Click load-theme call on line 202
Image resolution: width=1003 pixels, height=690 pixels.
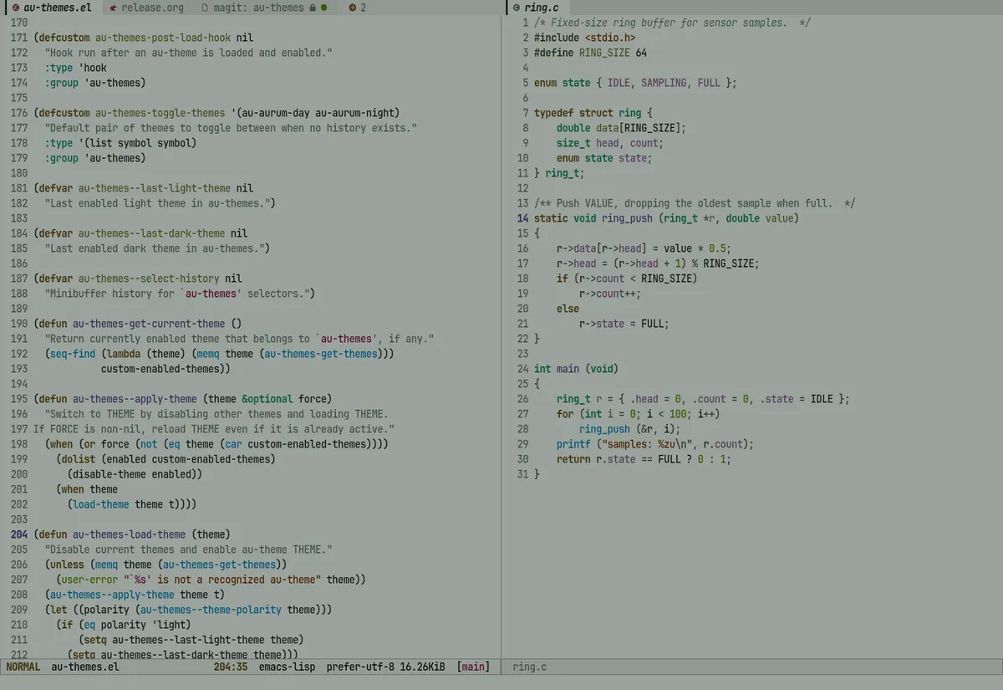pos(101,504)
